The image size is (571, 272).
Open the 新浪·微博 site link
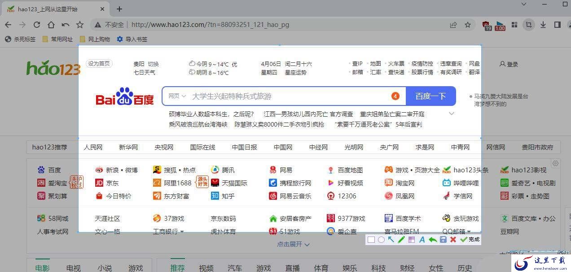[x=117, y=170]
